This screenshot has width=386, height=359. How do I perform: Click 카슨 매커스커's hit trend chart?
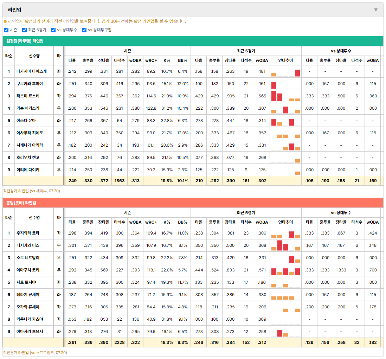point(285,108)
